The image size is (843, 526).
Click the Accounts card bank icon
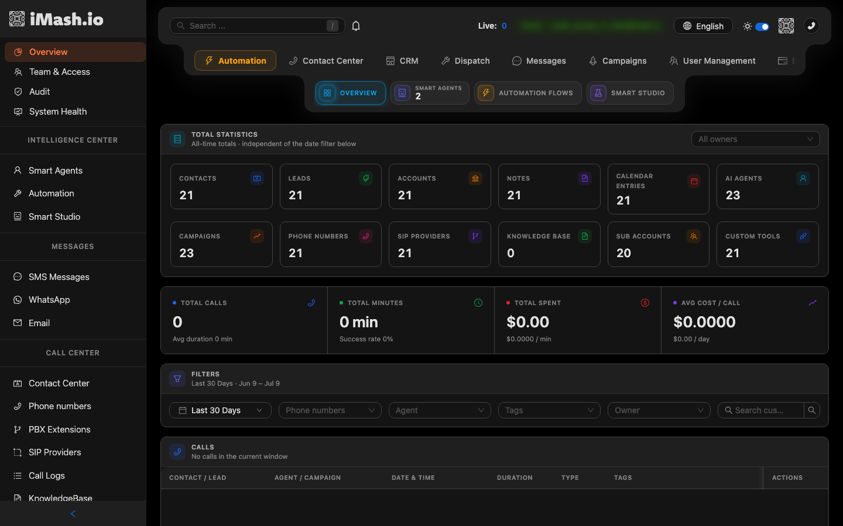point(475,178)
